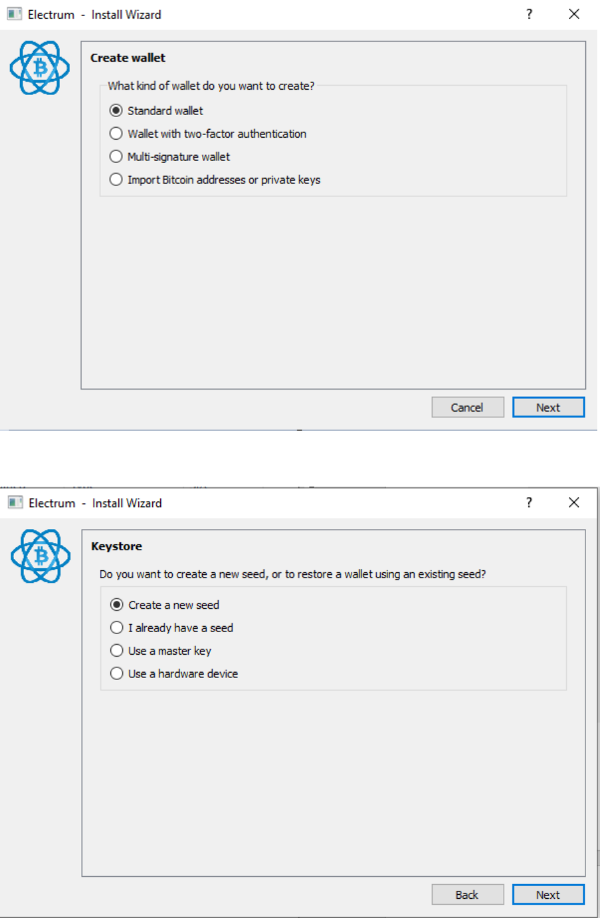
Task: Click Next in the Keystore dialog
Action: pos(548,895)
